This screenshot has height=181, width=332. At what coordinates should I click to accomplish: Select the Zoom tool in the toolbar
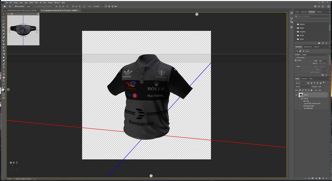(x=4, y=81)
